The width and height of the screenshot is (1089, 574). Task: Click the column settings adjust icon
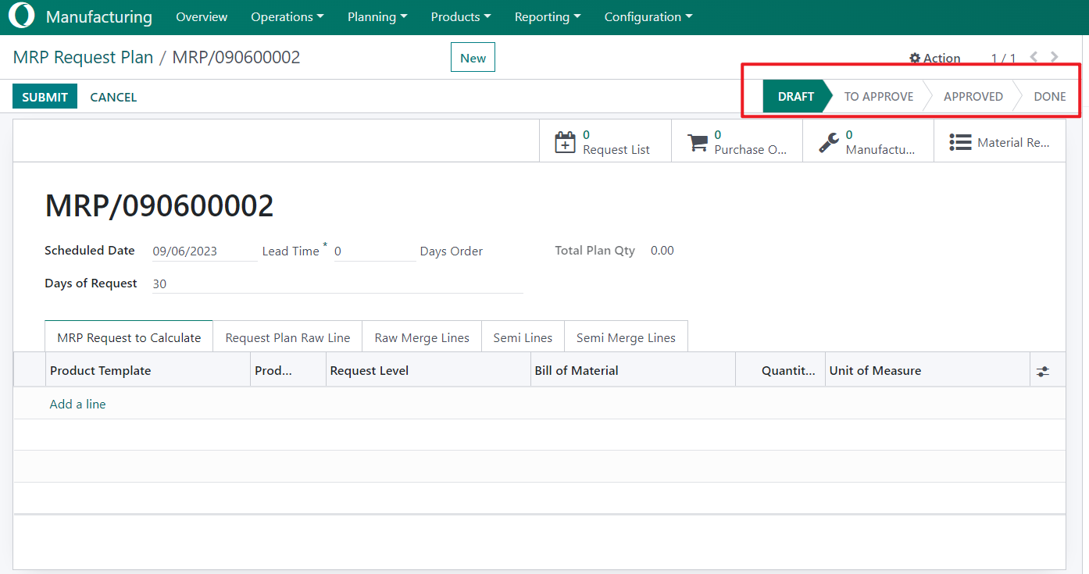(1043, 372)
